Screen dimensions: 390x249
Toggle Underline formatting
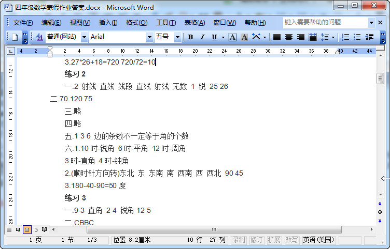[x=214, y=37]
